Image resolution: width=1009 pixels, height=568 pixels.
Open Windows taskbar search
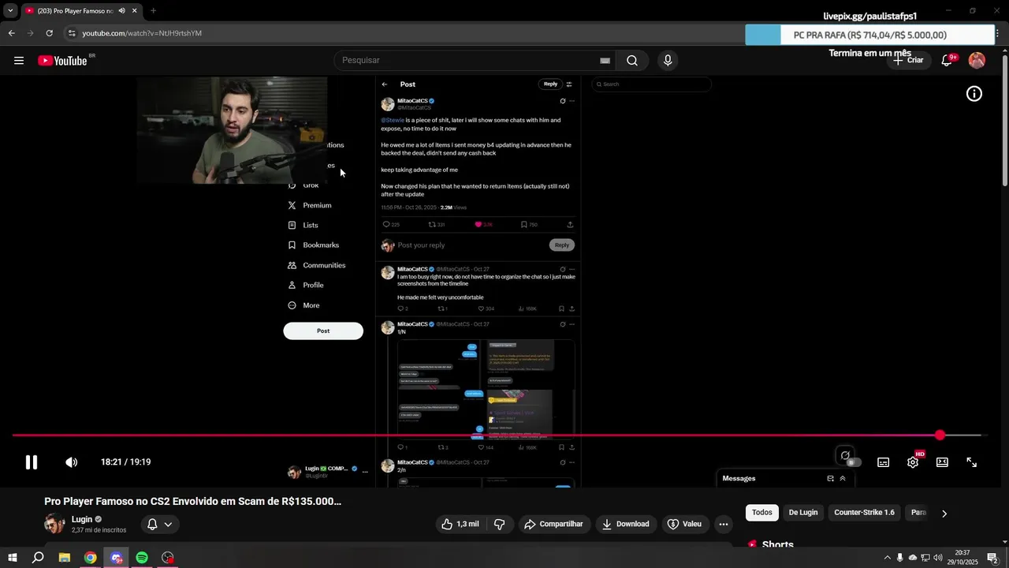tap(38, 558)
